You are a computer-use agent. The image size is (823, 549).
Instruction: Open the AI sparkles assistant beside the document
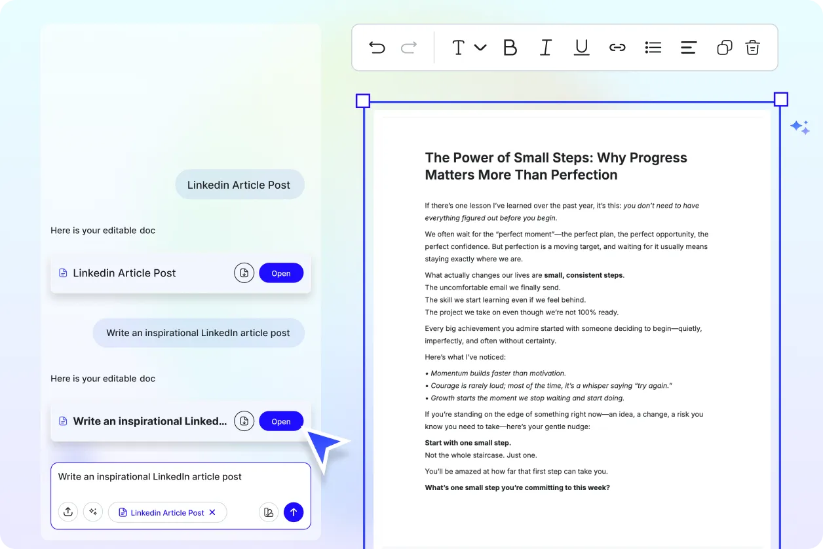799,127
